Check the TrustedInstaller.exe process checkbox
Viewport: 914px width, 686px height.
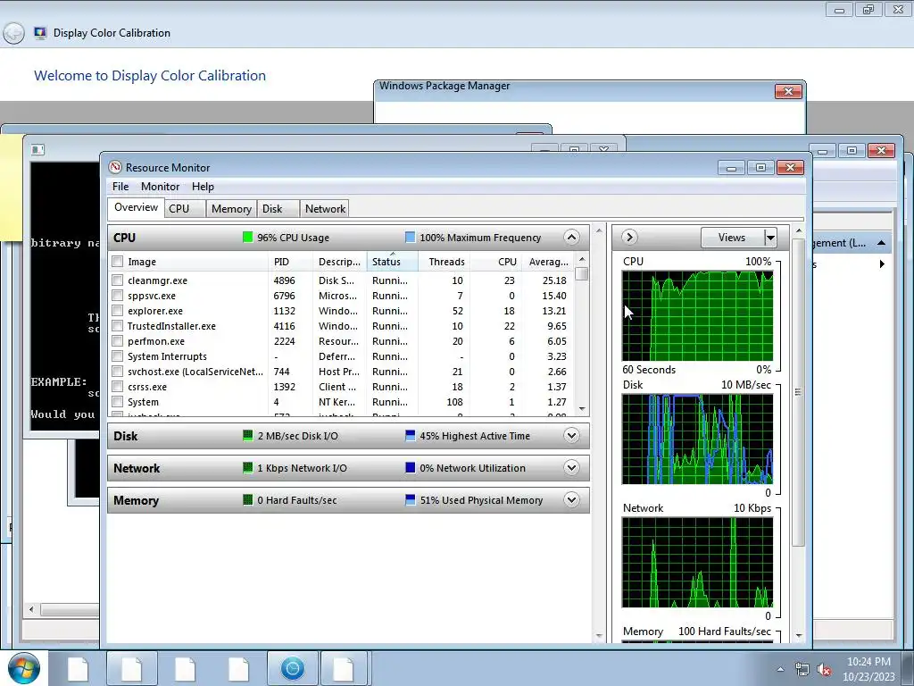coord(117,325)
